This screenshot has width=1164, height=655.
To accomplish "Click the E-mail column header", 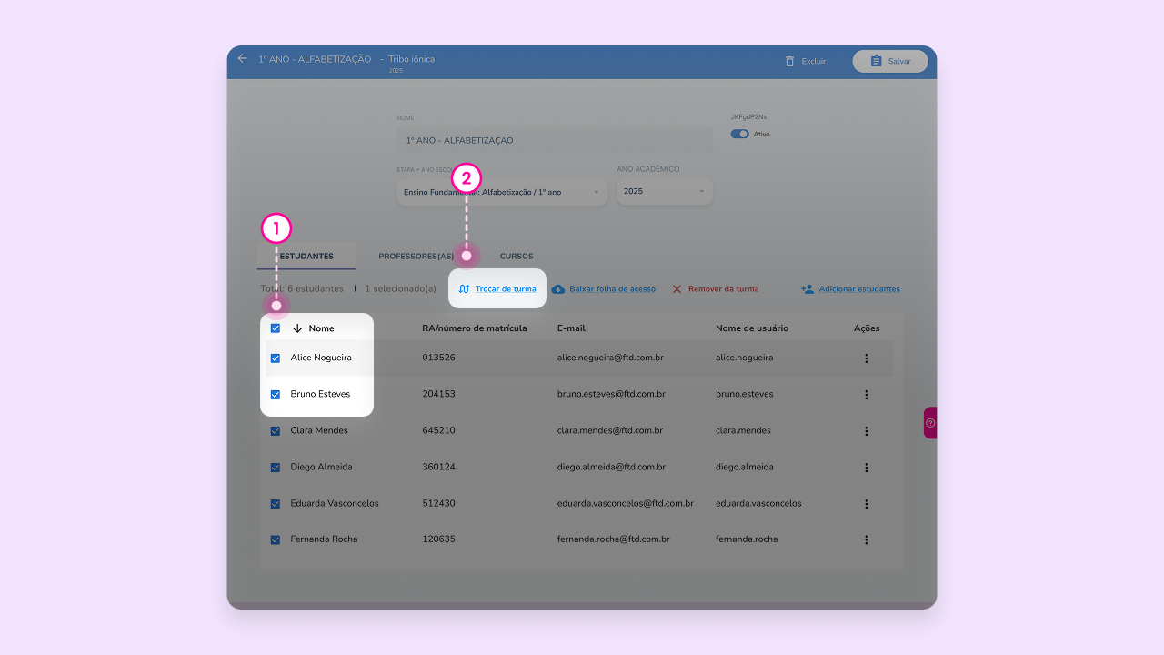I will point(573,328).
